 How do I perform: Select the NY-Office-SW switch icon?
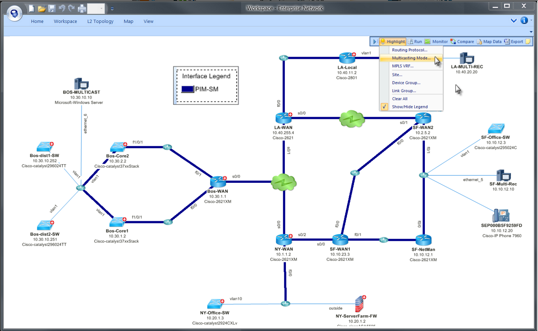(x=216, y=304)
